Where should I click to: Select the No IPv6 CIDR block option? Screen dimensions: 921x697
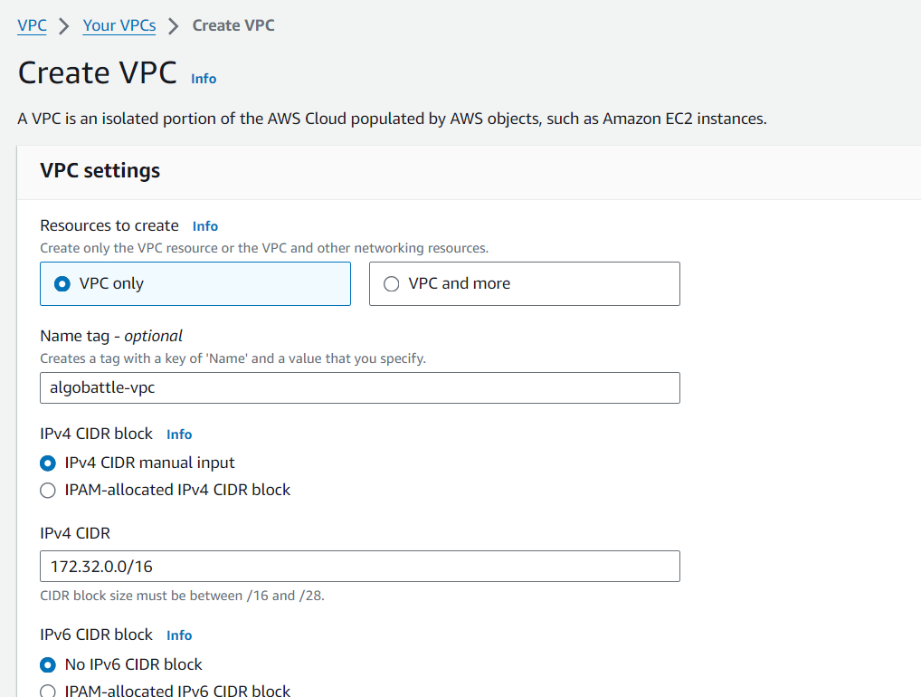pos(47,664)
